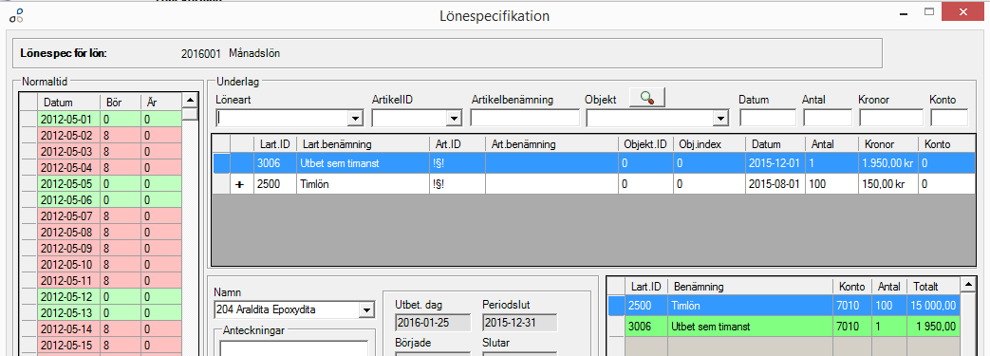Open the ArtikelID dropdown arrow

coord(454,118)
